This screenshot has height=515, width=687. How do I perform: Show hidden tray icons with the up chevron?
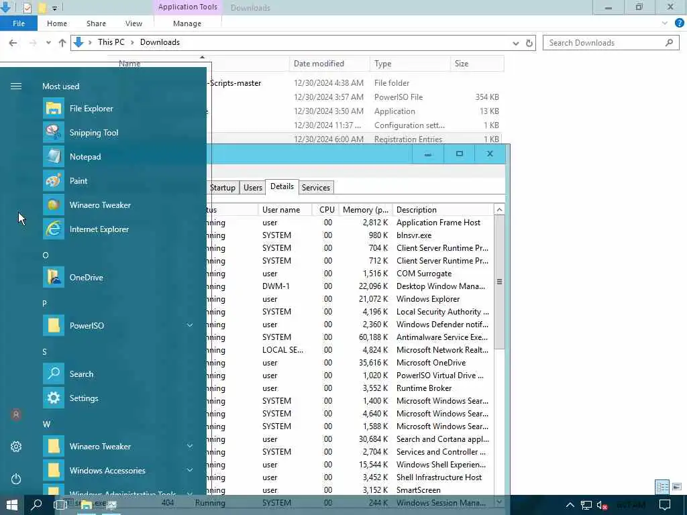(570, 506)
